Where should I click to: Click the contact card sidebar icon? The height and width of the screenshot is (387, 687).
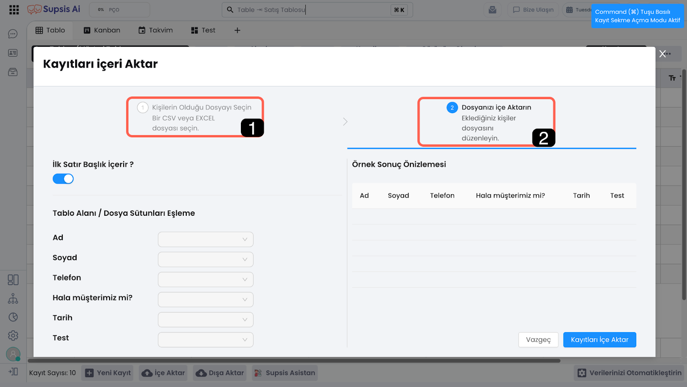coord(13,53)
